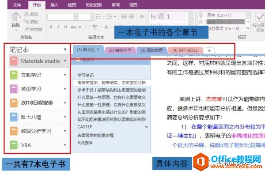Image resolution: width=265 pixels, height=174 pixels.
Task: Add a new section with plus tab
Action: (x=209, y=50)
